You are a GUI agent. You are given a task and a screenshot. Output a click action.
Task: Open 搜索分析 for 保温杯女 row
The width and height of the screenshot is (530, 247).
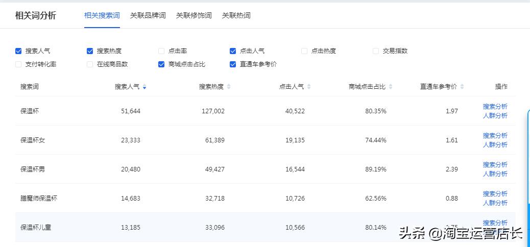click(x=495, y=136)
